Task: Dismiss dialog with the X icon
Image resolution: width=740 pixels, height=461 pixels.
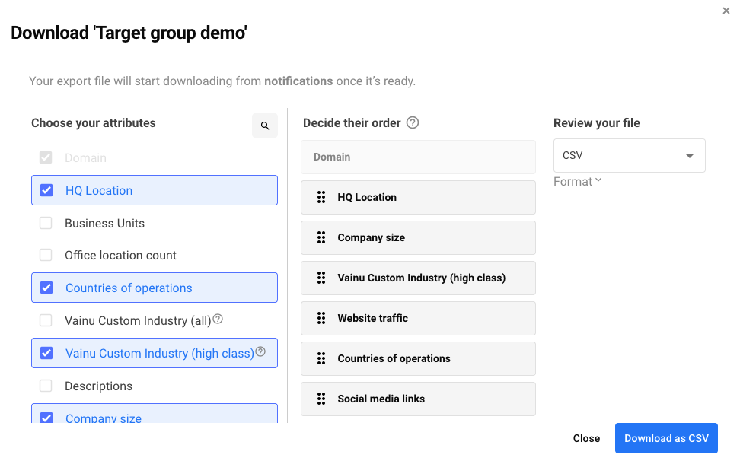Action: click(x=726, y=11)
